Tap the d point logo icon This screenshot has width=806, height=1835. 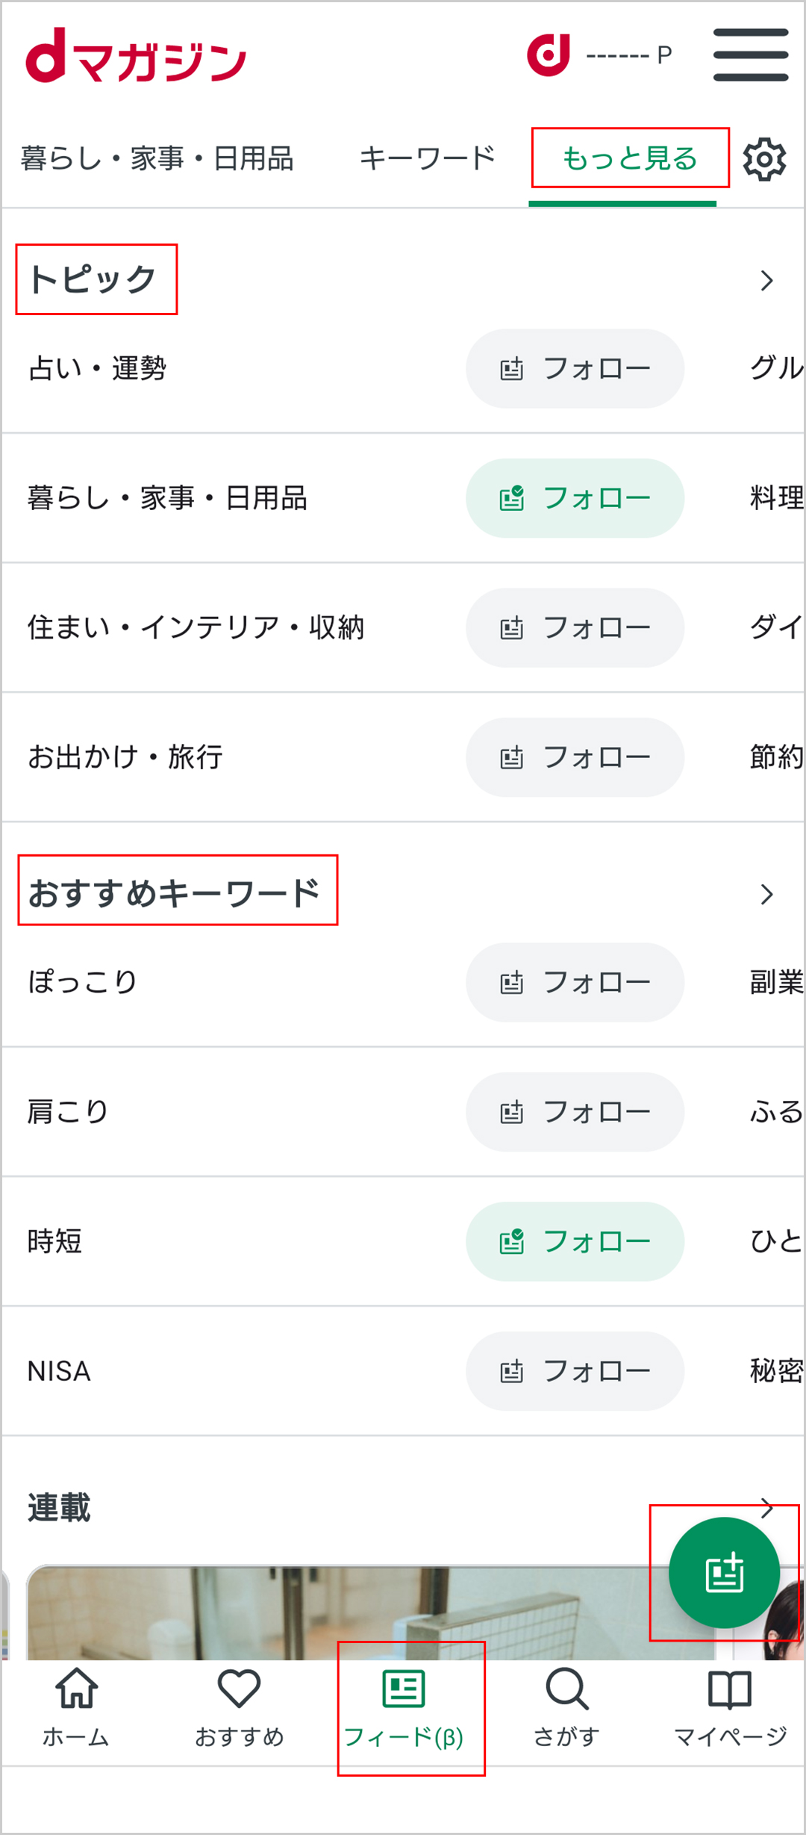[x=549, y=55]
